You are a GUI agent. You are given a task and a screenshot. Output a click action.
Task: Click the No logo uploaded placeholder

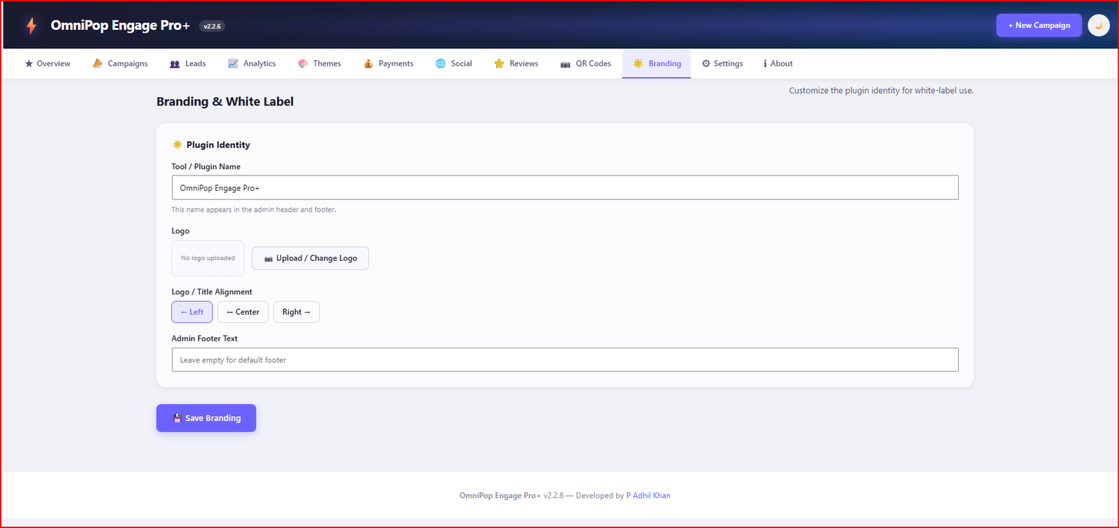coord(208,258)
